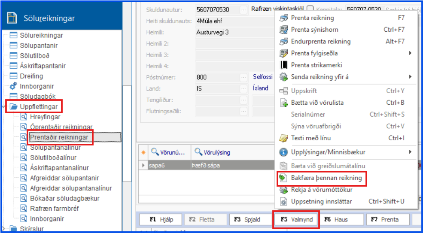Open lookup button beside Skuldunautur field
The image size is (423, 233).
click(243, 9)
